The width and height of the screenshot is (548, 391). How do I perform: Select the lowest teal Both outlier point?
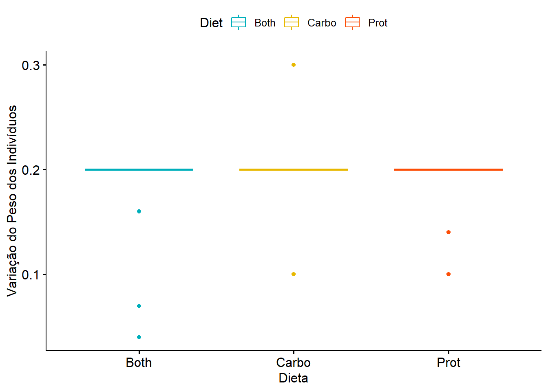139,337
